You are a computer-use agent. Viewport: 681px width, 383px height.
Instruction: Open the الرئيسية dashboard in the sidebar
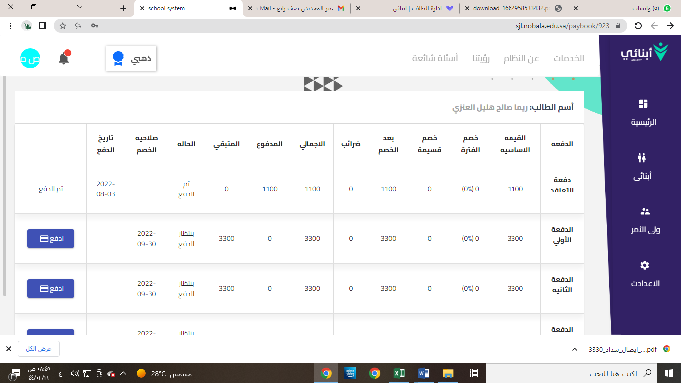[643, 113]
